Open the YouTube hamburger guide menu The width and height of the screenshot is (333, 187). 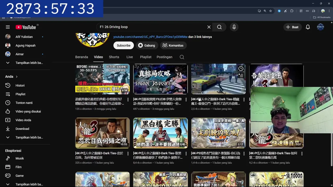[8, 27]
